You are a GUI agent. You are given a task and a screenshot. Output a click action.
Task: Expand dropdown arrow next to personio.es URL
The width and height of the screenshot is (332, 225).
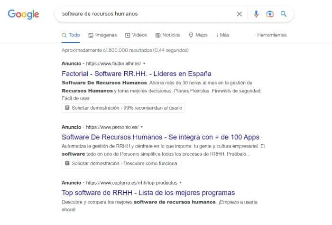tap(142, 127)
